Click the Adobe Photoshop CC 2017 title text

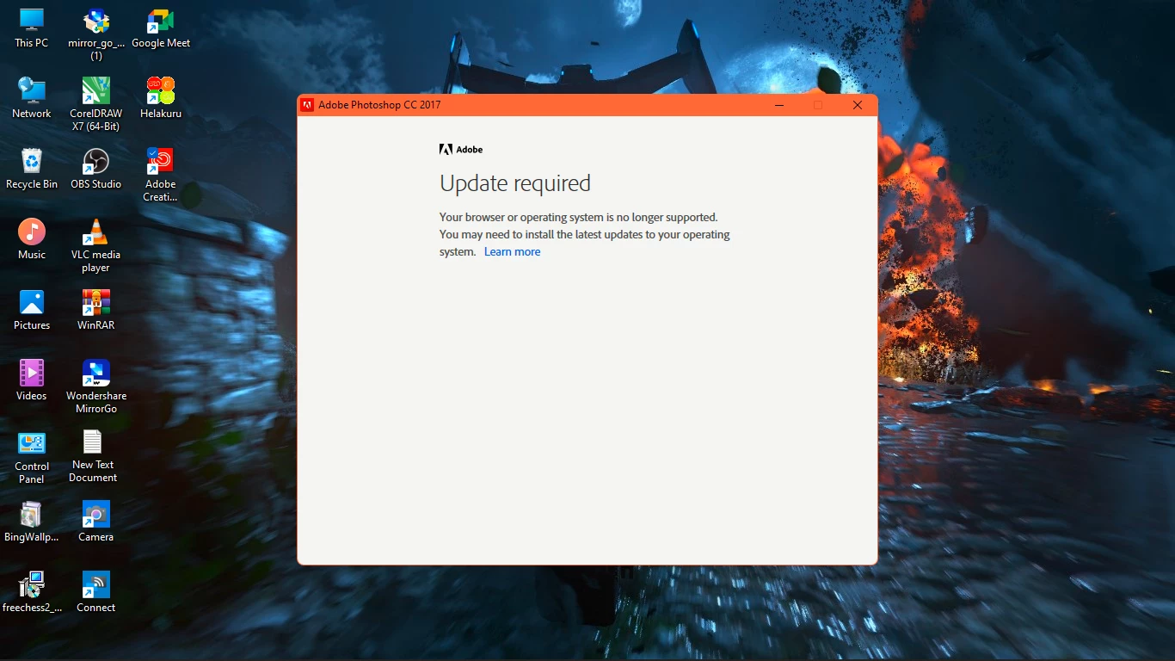click(x=379, y=105)
